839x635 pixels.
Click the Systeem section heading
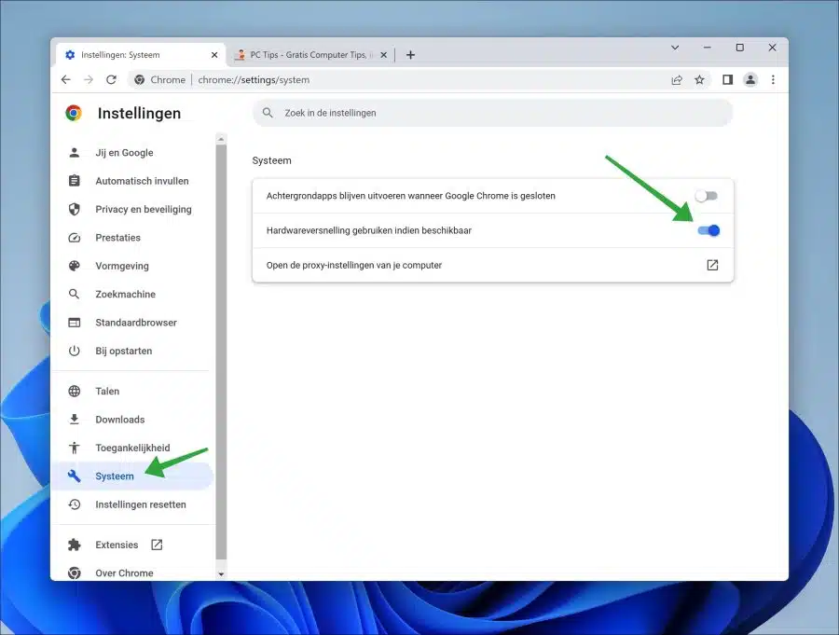point(272,160)
